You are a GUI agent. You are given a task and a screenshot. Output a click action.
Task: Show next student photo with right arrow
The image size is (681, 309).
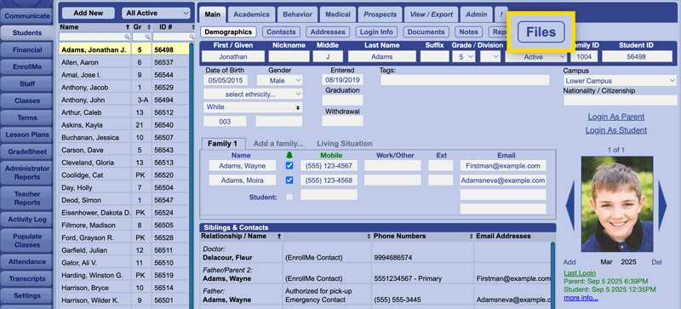point(662,205)
